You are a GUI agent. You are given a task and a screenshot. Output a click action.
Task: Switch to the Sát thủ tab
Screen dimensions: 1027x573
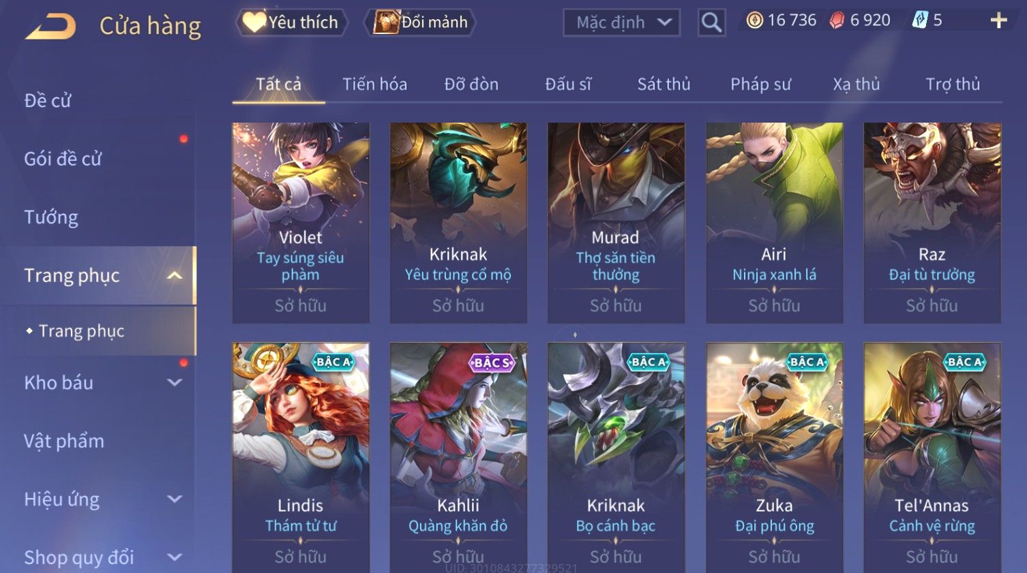click(664, 84)
